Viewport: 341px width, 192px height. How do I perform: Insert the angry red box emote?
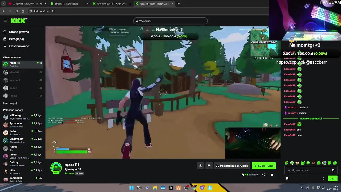pyautogui.click(x=314, y=163)
